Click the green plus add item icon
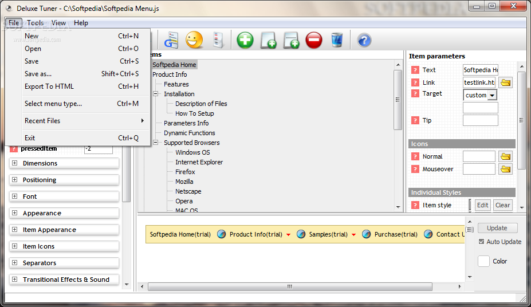 click(x=245, y=40)
